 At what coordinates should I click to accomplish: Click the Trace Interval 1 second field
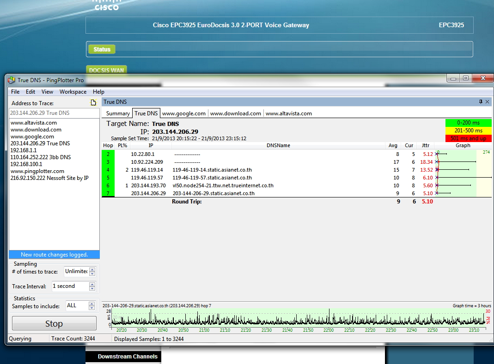[70, 286]
